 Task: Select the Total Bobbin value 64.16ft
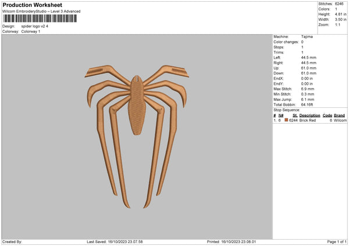[307, 105]
